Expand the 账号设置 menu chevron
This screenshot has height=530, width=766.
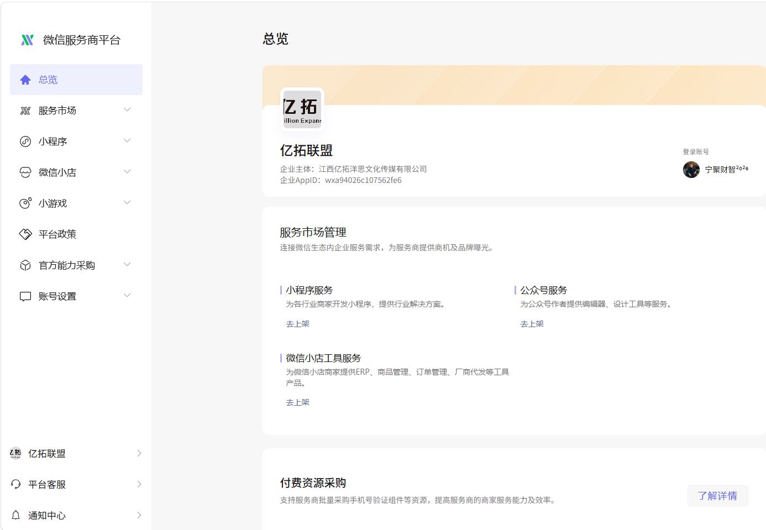point(127,296)
